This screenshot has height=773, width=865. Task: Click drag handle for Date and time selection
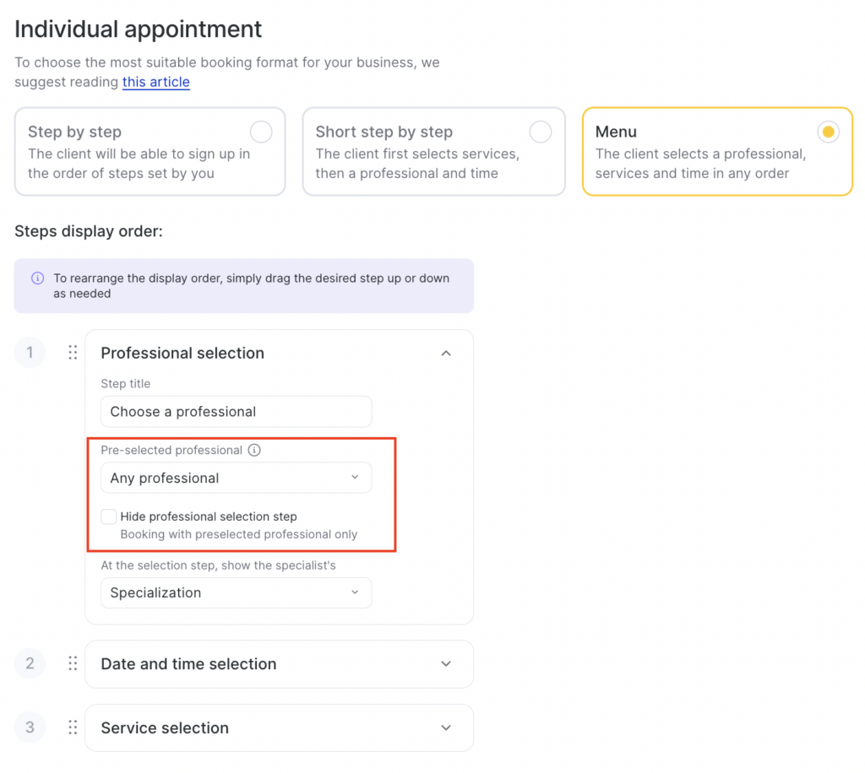click(x=73, y=664)
